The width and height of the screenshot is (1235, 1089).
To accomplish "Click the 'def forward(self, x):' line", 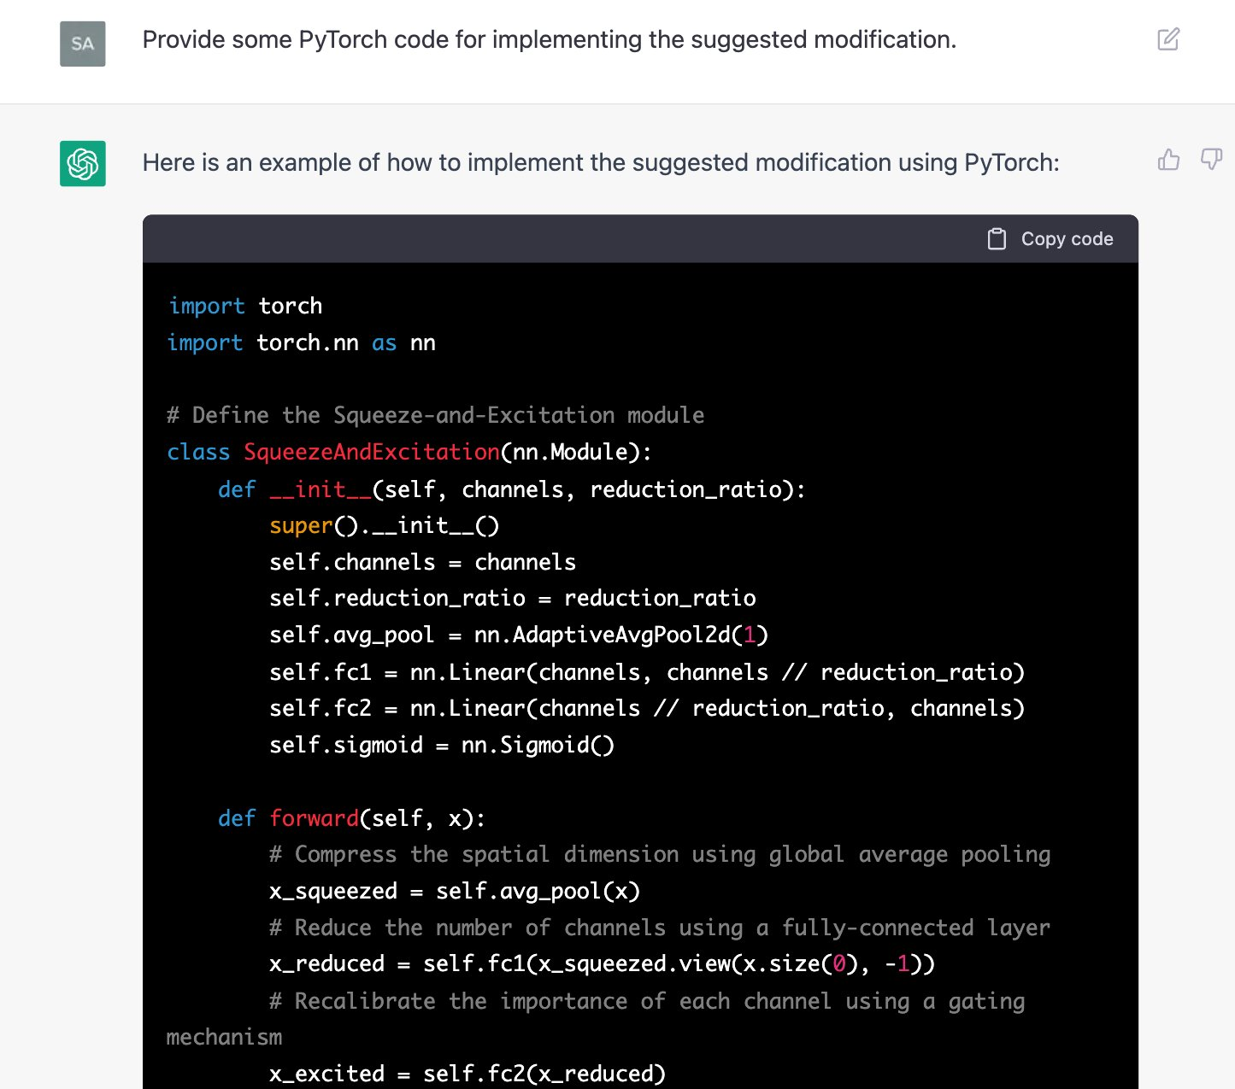I will click(352, 818).
